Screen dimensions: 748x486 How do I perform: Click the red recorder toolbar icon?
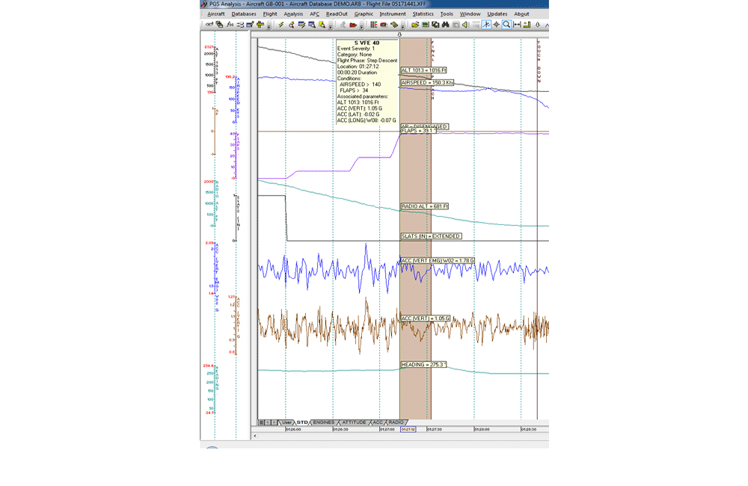pyautogui.click(x=384, y=25)
